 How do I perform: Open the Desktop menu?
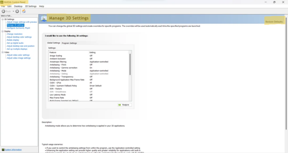(18, 6)
